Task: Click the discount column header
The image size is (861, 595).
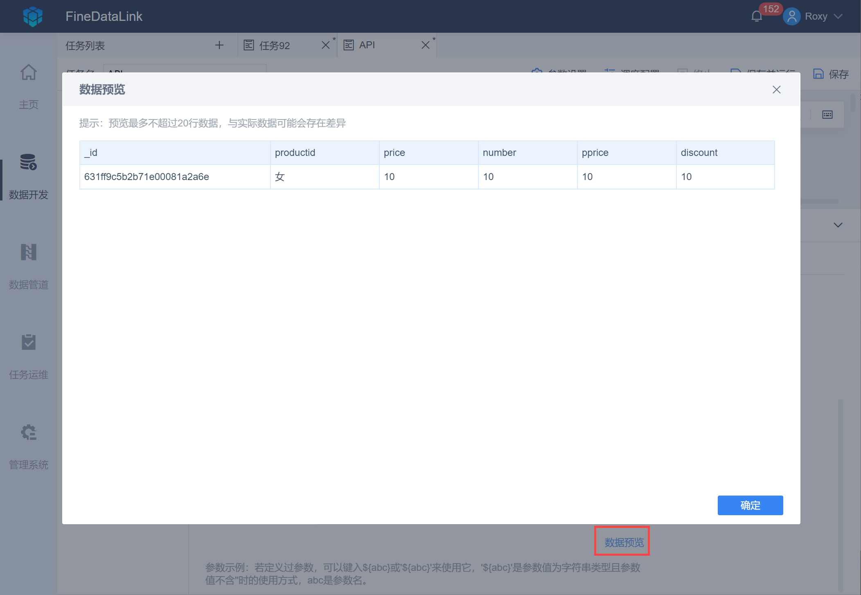Action: point(699,153)
